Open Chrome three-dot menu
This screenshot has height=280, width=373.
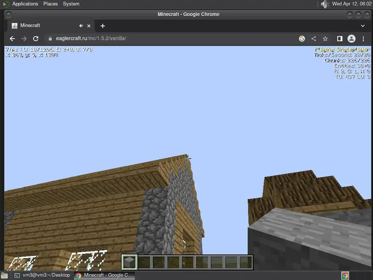[363, 39]
